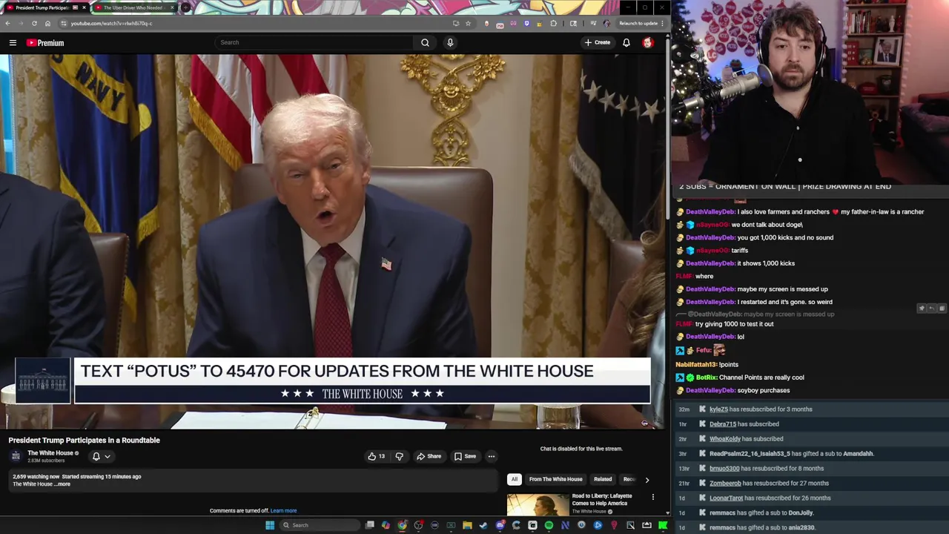Start voice search with the microphone
Viewport: 949px width, 534px height.
[x=450, y=42]
